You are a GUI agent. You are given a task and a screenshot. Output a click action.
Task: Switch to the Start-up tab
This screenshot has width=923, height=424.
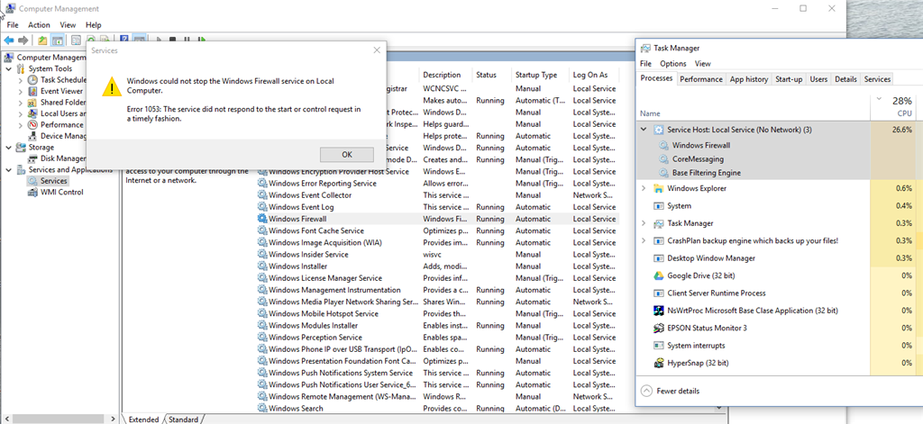point(789,79)
